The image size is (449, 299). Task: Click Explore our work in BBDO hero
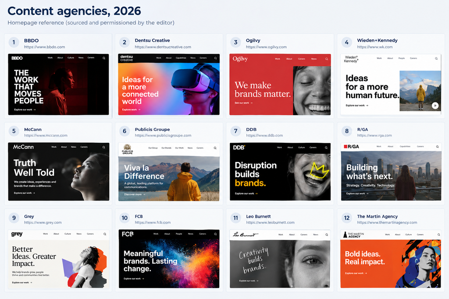[25, 110]
